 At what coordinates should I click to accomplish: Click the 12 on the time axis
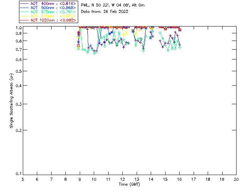click(122, 179)
